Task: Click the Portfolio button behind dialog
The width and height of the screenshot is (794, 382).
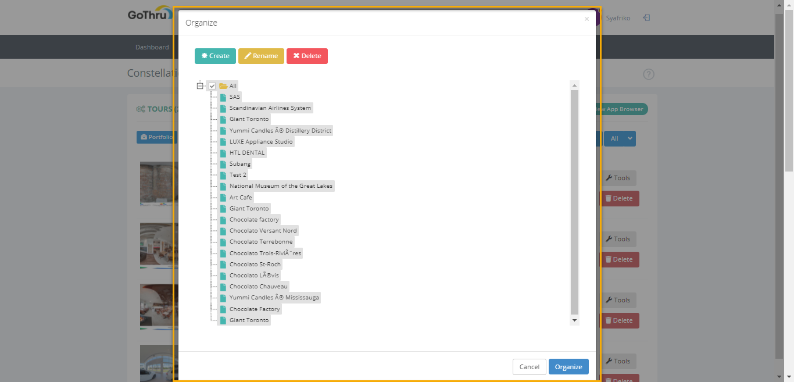Action: pos(156,137)
